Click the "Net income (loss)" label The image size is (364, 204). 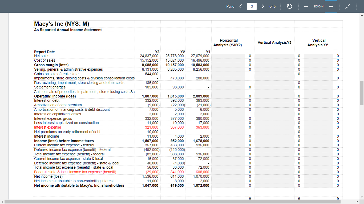coord(48,176)
